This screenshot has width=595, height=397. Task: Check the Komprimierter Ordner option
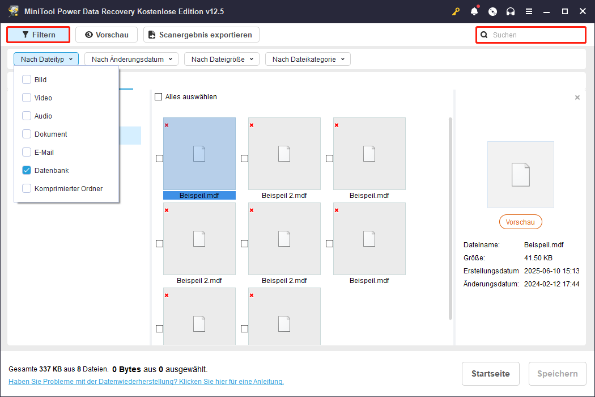[27, 188]
